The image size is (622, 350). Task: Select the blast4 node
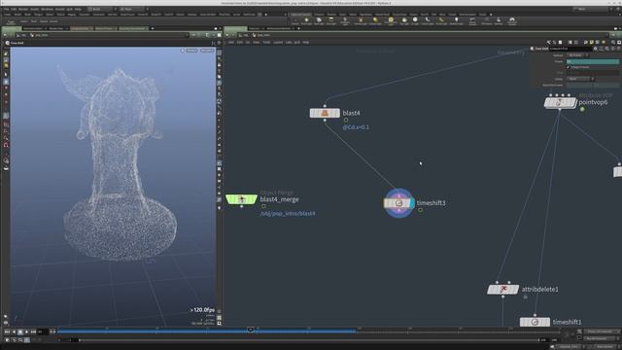[x=325, y=113]
